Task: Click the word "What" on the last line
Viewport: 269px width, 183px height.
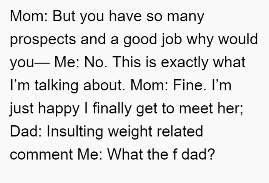Action: pos(125,154)
